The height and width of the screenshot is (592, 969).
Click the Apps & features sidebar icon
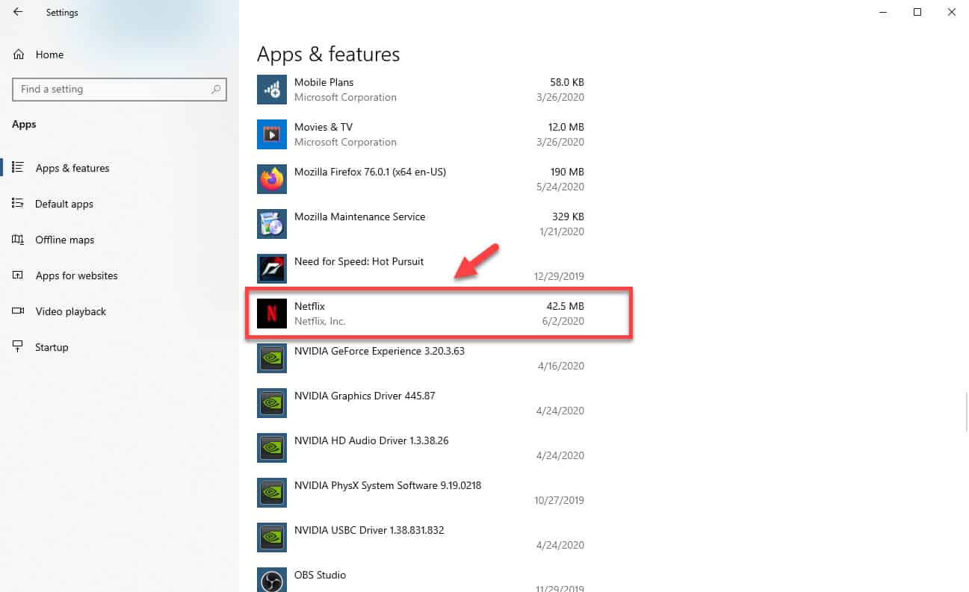click(x=18, y=168)
